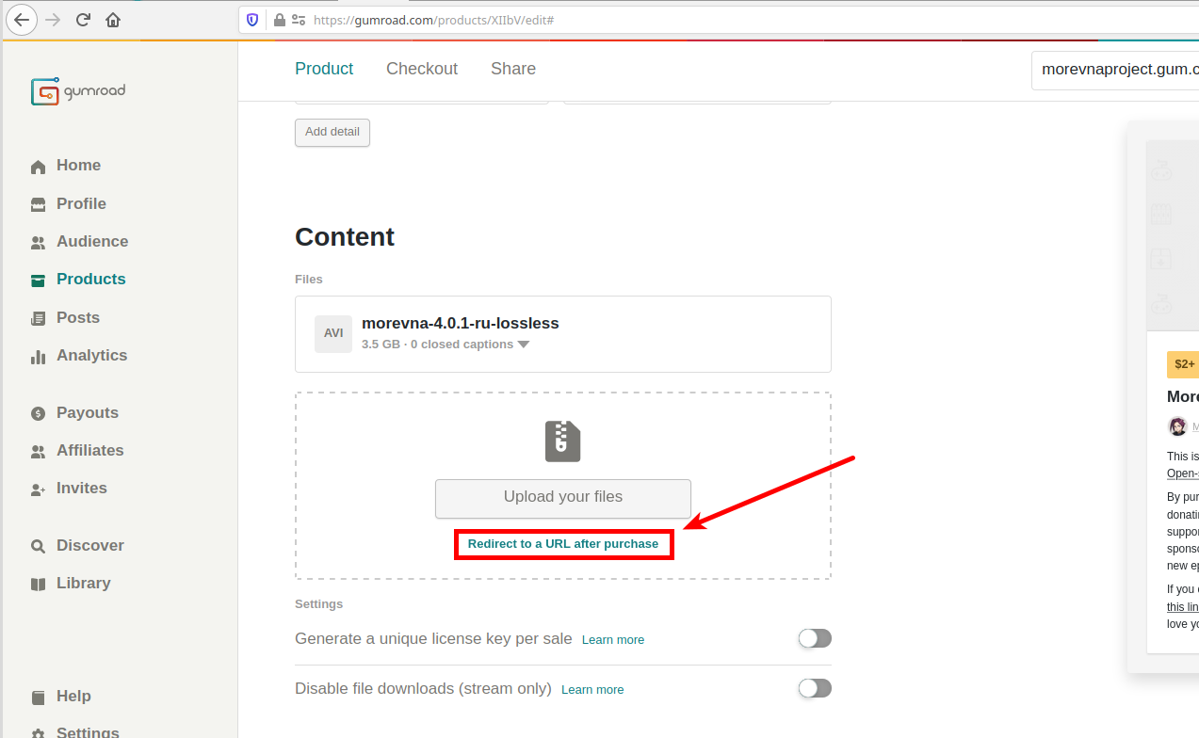Go to Audience in the sidebar
Image resolution: width=1199 pixels, height=738 pixels.
click(92, 241)
